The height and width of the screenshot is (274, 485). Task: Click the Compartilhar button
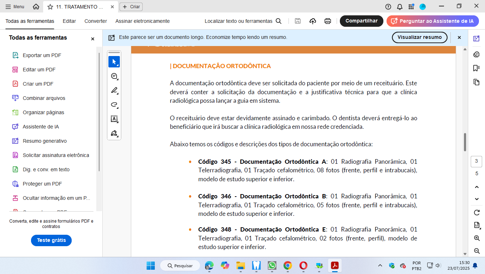[361, 21]
